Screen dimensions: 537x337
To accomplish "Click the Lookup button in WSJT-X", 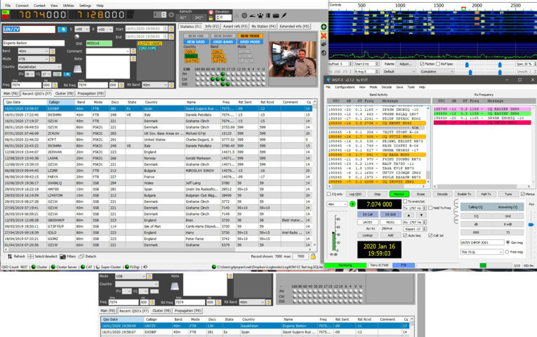I will (x=367, y=235).
